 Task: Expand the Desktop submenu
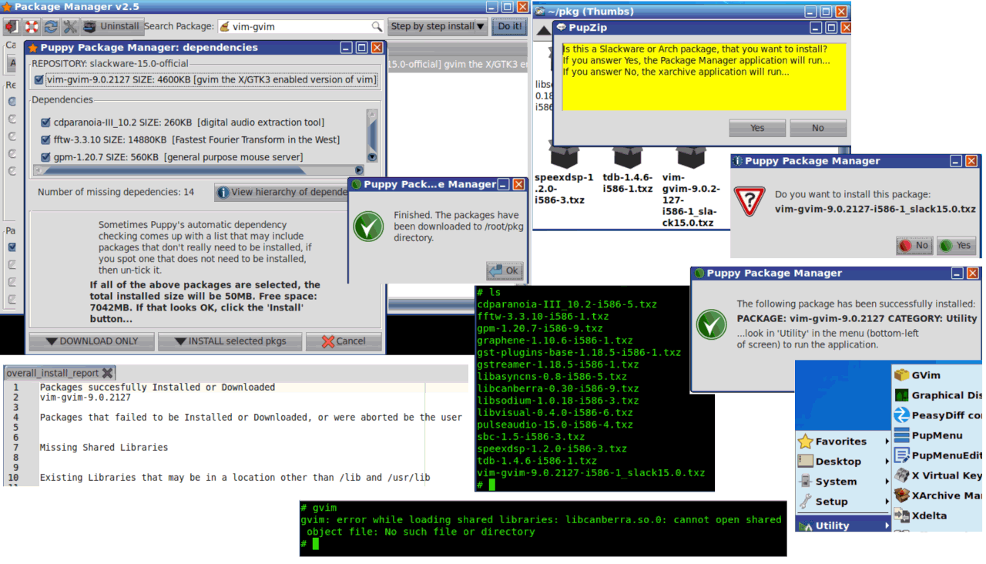coord(843,462)
